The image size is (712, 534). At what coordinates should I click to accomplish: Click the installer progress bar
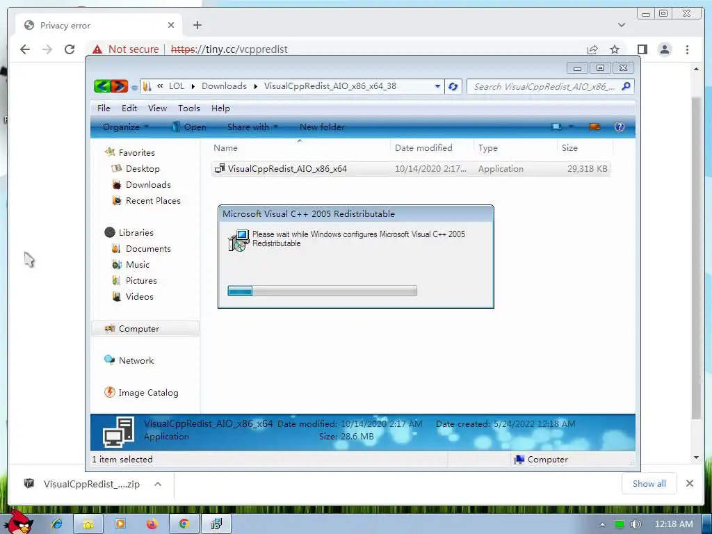(x=322, y=291)
